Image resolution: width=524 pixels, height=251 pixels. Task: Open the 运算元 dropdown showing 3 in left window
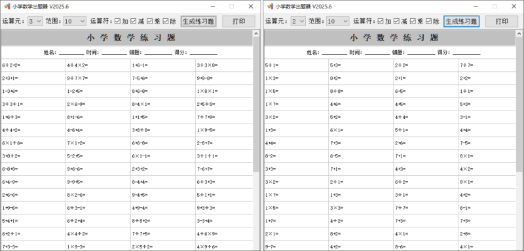[35, 22]
